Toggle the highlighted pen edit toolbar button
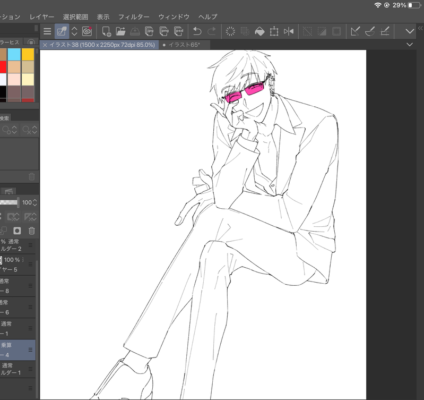Viewport: 424px width, 400px height. point(62,31)
